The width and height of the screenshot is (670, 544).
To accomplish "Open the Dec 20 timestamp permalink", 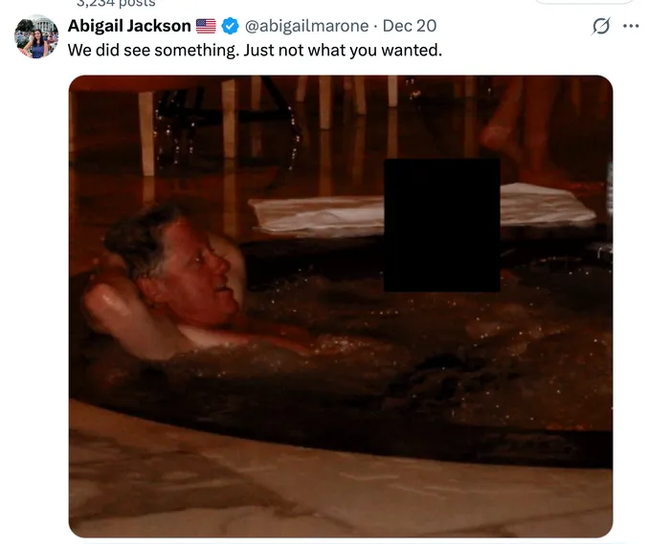I will point(410,26).
